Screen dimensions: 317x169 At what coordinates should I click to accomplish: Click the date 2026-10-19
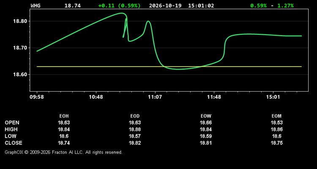(x=166, y=5)
